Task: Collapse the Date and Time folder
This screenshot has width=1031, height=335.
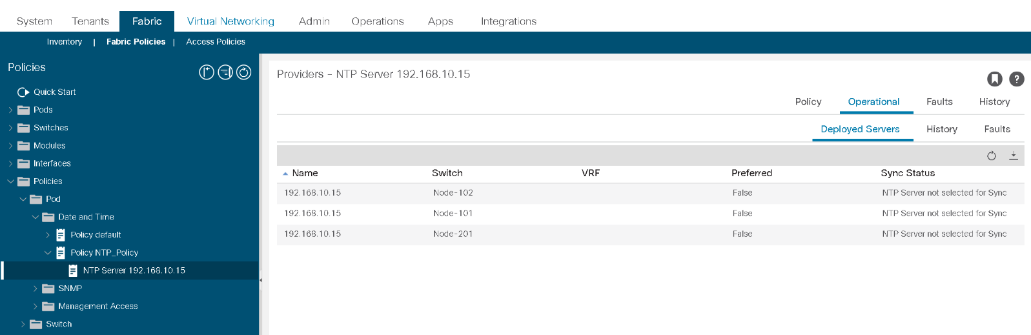Action: click(35, 217)
